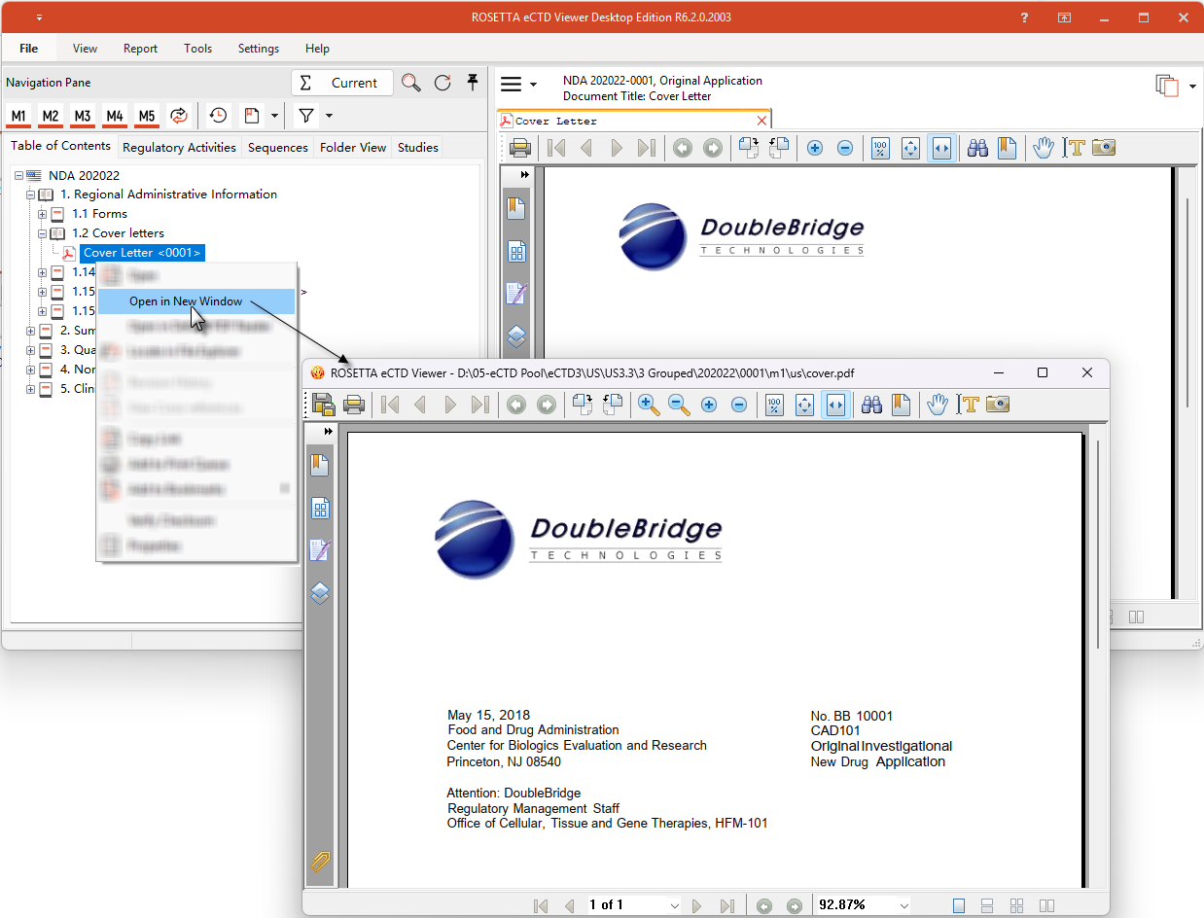
Task: Switch to the Folder View tab
Action: click(353, 148)
